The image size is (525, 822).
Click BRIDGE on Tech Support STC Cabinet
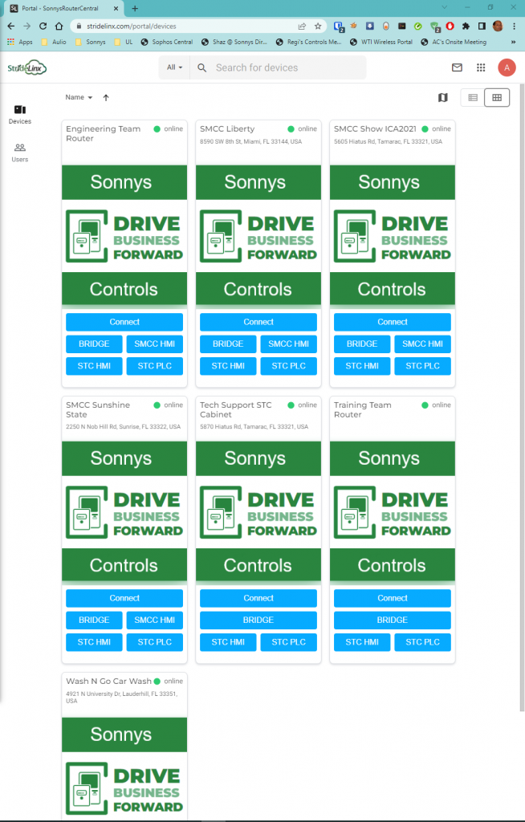point(258,621)
